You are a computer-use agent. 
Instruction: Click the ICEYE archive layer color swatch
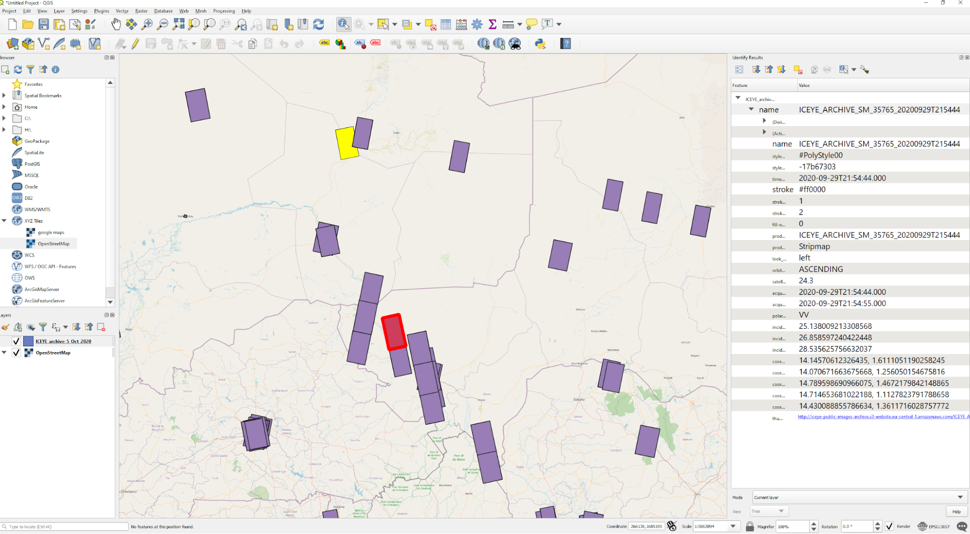pos(29,341)
